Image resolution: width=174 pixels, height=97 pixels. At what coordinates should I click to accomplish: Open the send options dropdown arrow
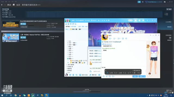coord(144,77)
